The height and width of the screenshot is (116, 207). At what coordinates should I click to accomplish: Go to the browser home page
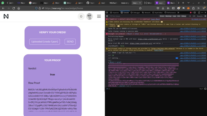[19, 8]
